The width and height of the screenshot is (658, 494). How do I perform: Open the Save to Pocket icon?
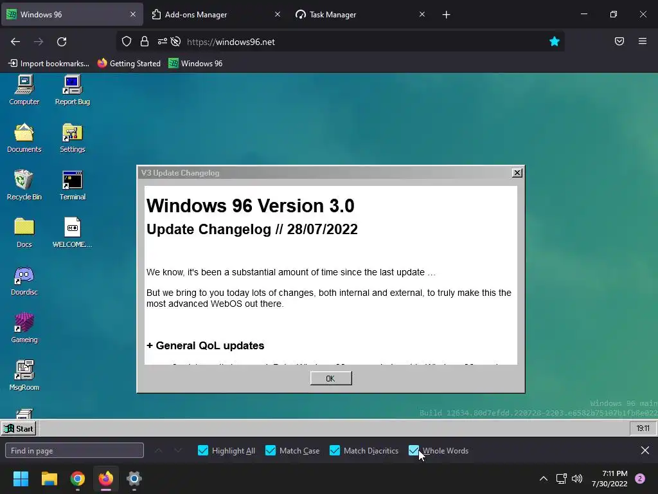click(x=619, y=41)
